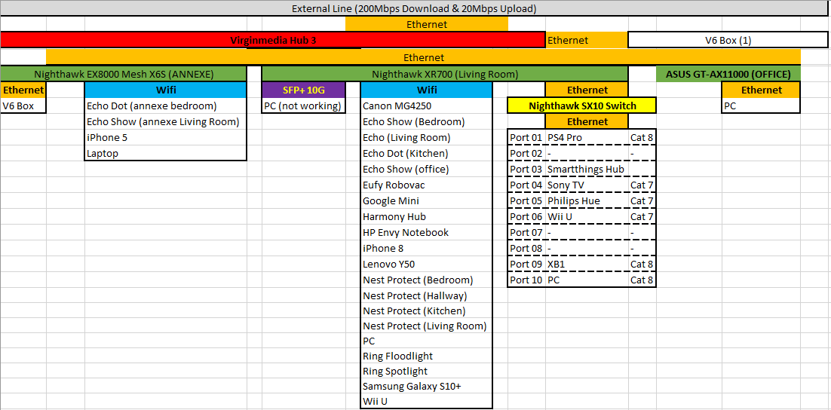Select the Cat 7 cell beside Sony TV

[x=642, y=185]
